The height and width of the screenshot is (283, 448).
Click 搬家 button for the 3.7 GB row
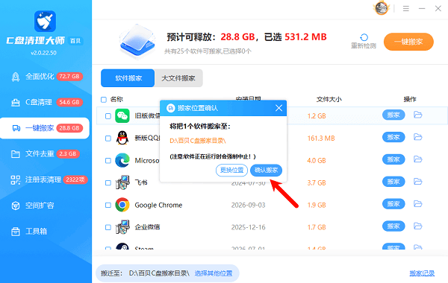(393, 182)
